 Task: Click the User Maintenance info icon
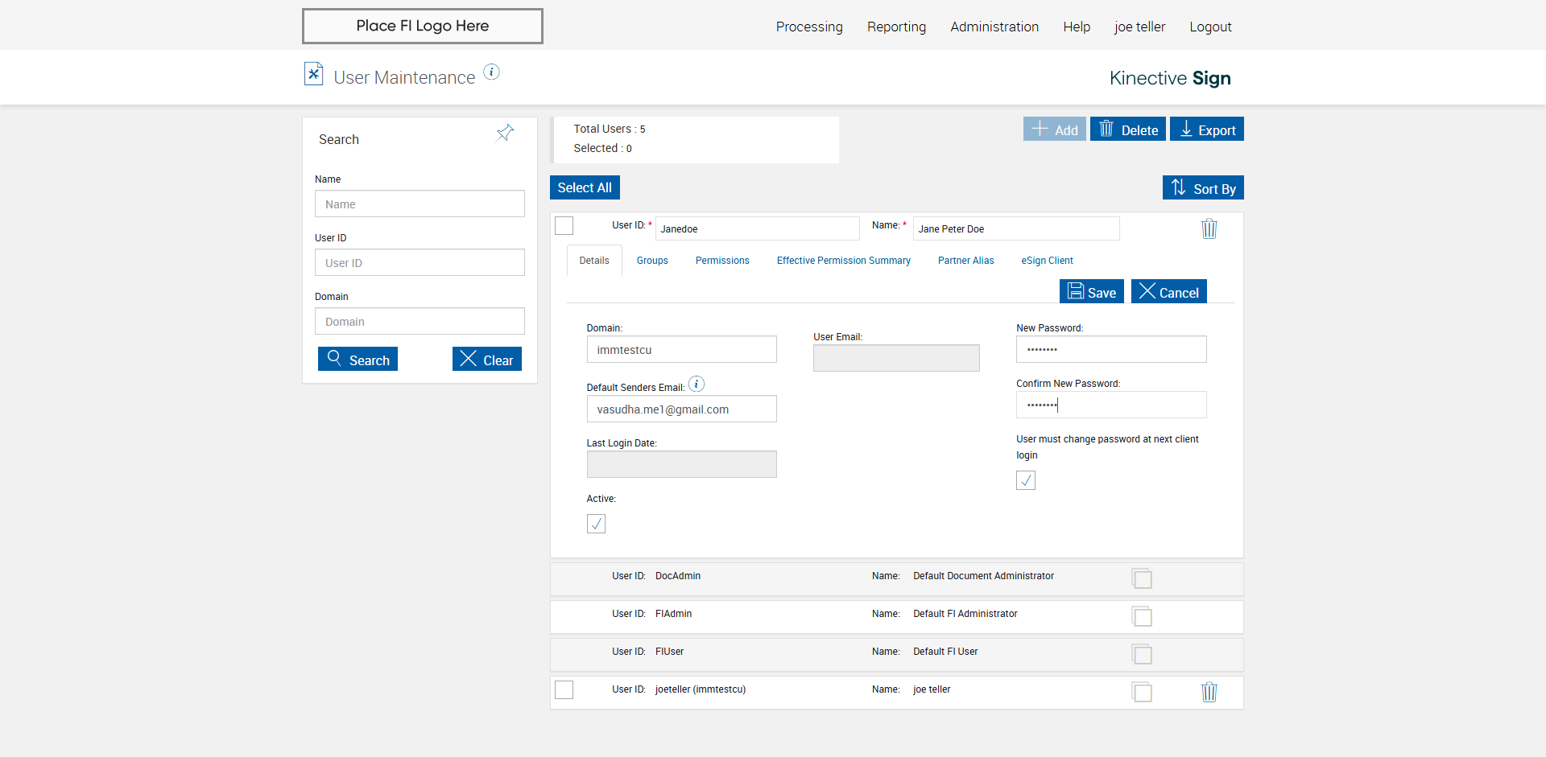click(x=491, y=72)
